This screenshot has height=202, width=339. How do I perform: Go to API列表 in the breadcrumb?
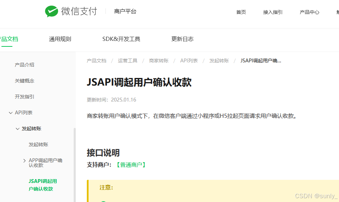click(x=189, y=61)
